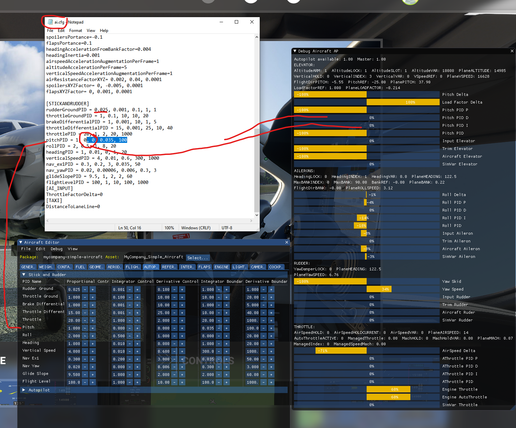The width and height of the screenshot is (516, 428).
Task: Collapse the Stick and Rudder section
Action: [24, 274]
